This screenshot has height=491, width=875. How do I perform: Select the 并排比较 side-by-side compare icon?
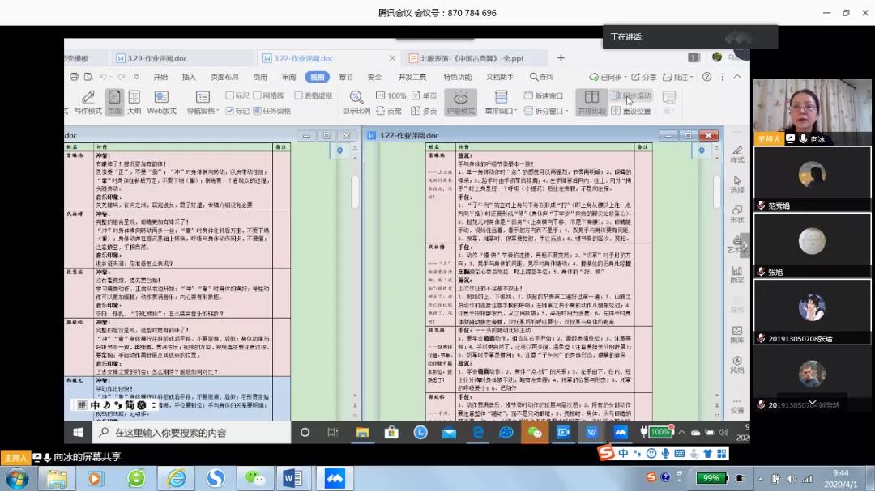[591, 101]
